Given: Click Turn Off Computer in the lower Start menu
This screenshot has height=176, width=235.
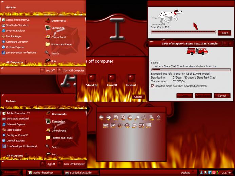Looking at the screenshot, I should 71,164.
